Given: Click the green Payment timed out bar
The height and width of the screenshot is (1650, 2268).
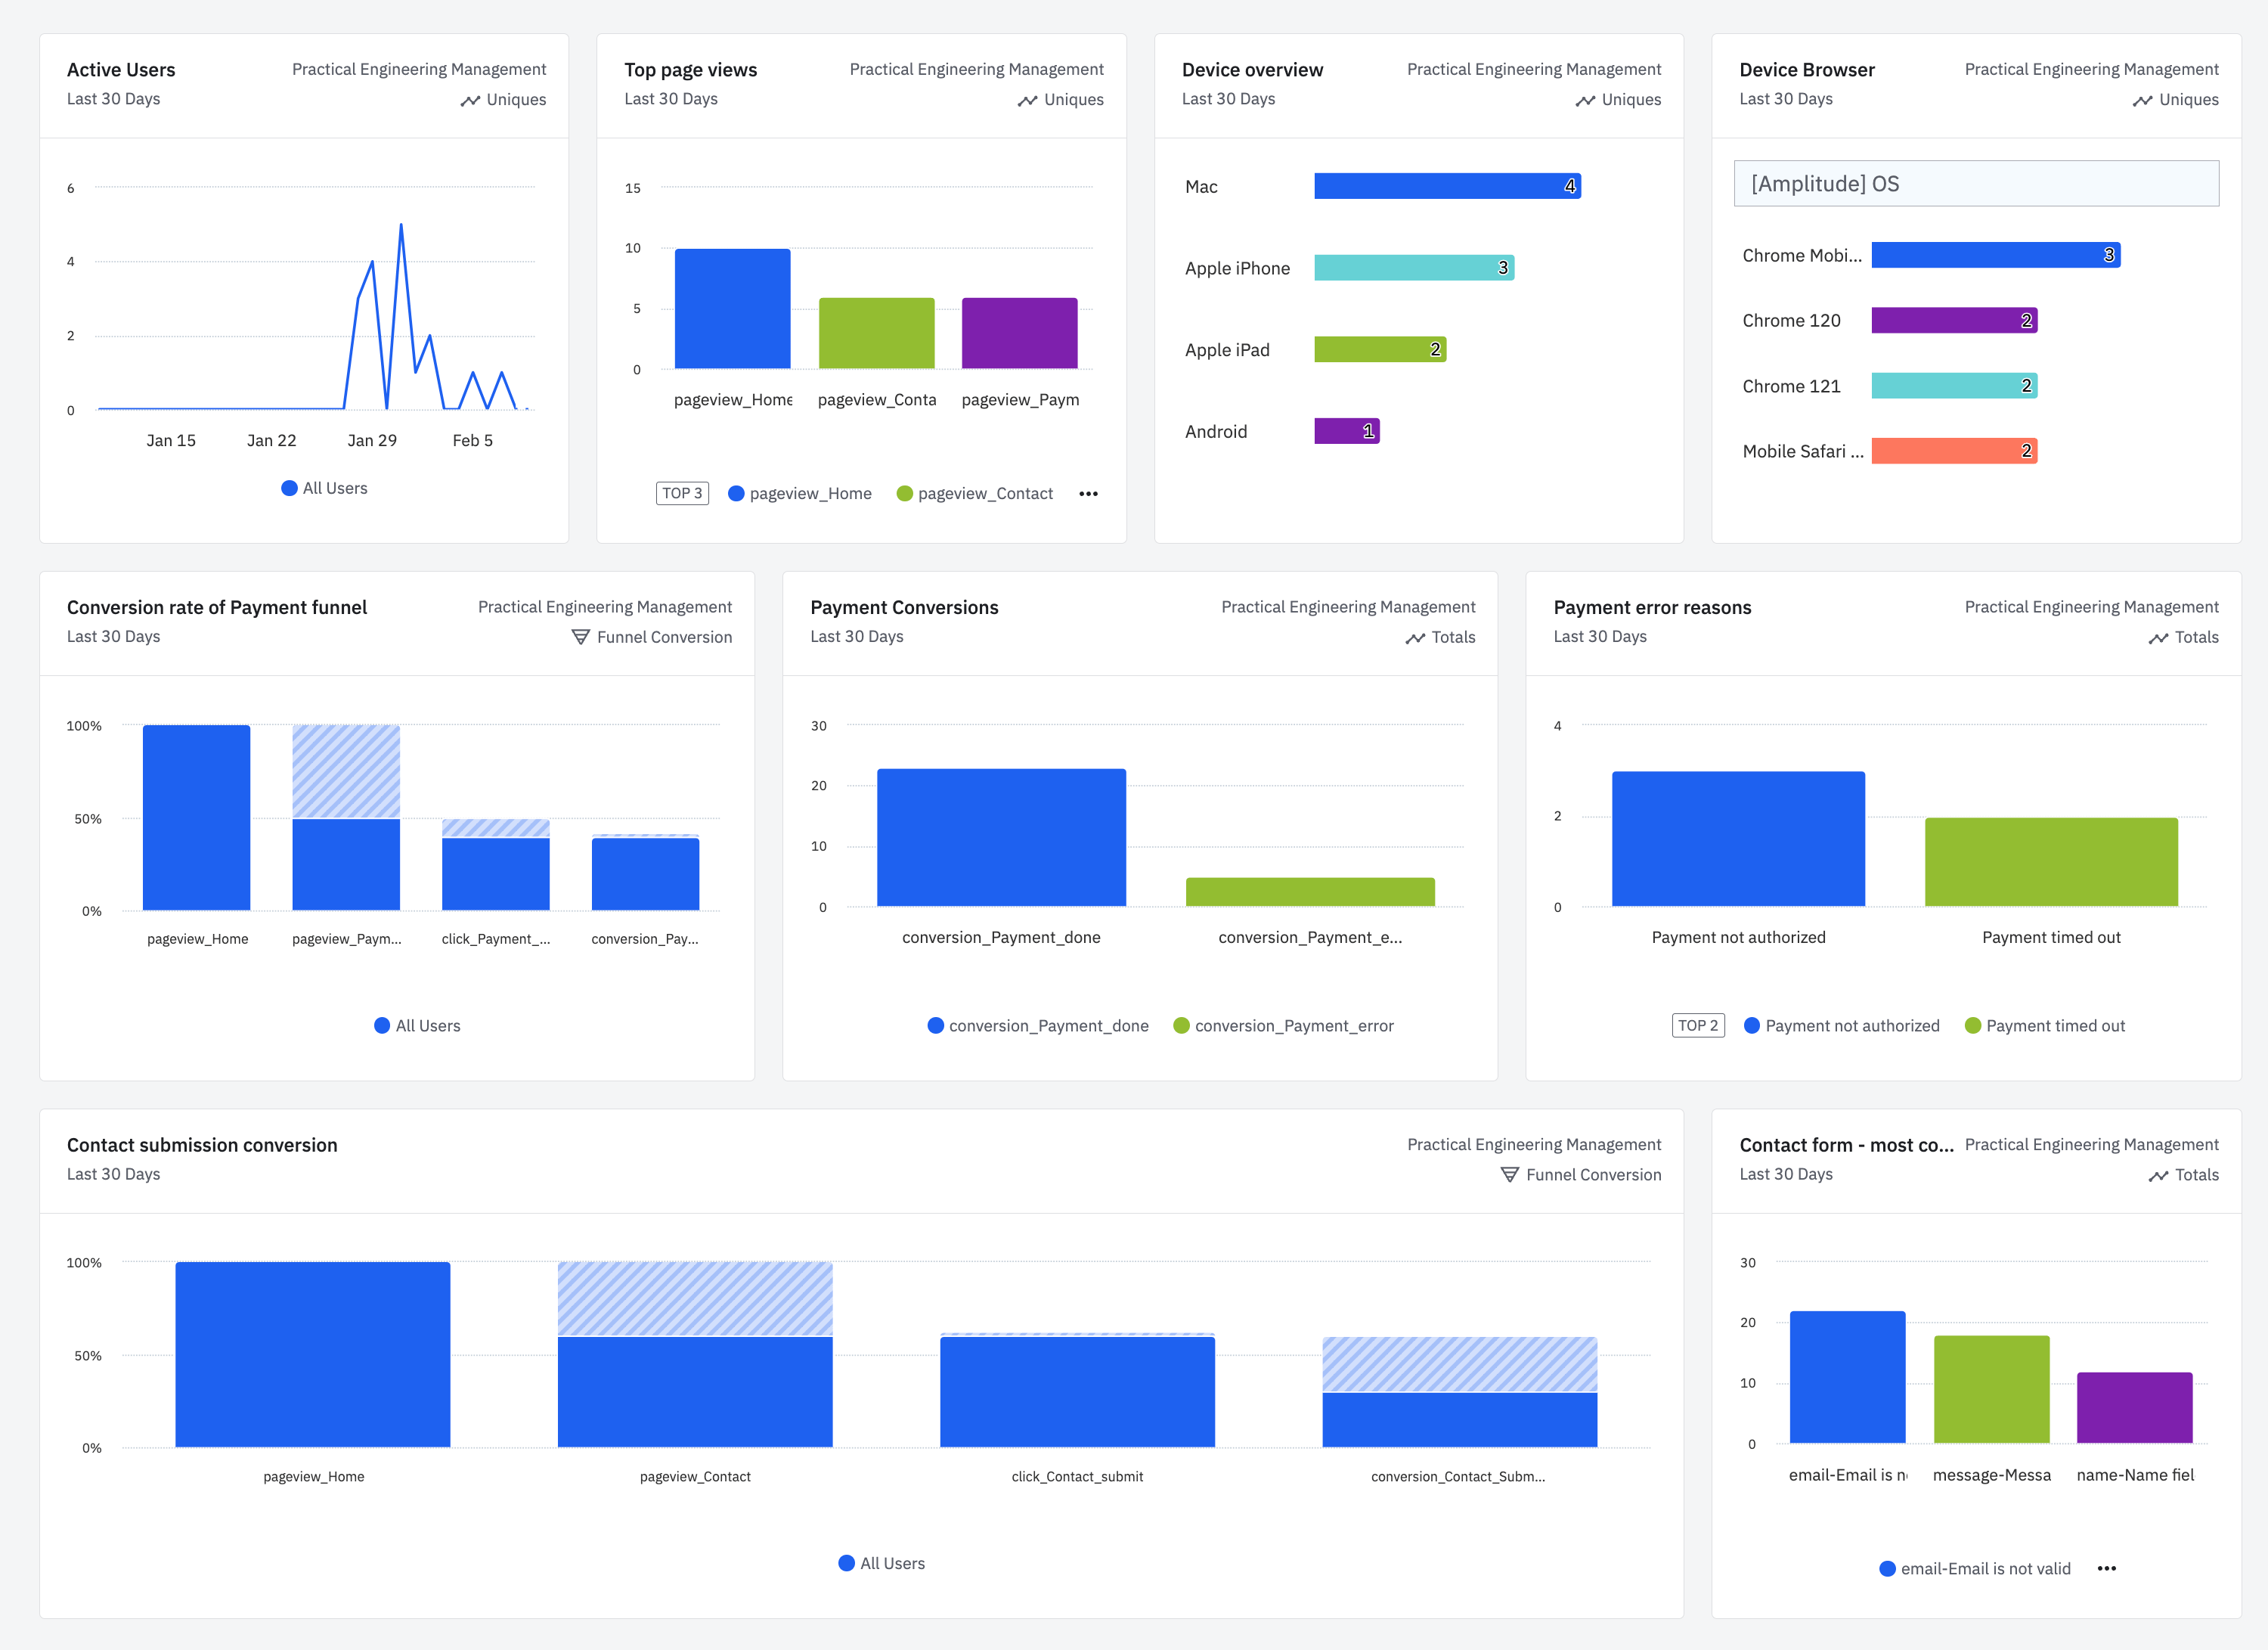Looking at the screenshot, I should (2051, 862).
